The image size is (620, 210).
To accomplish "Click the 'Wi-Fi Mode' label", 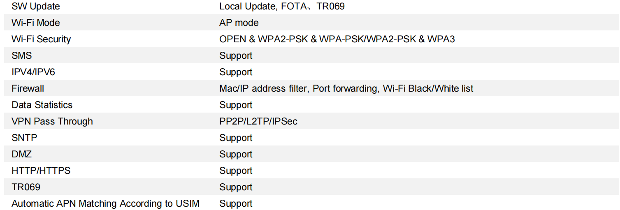I will 35,23.
